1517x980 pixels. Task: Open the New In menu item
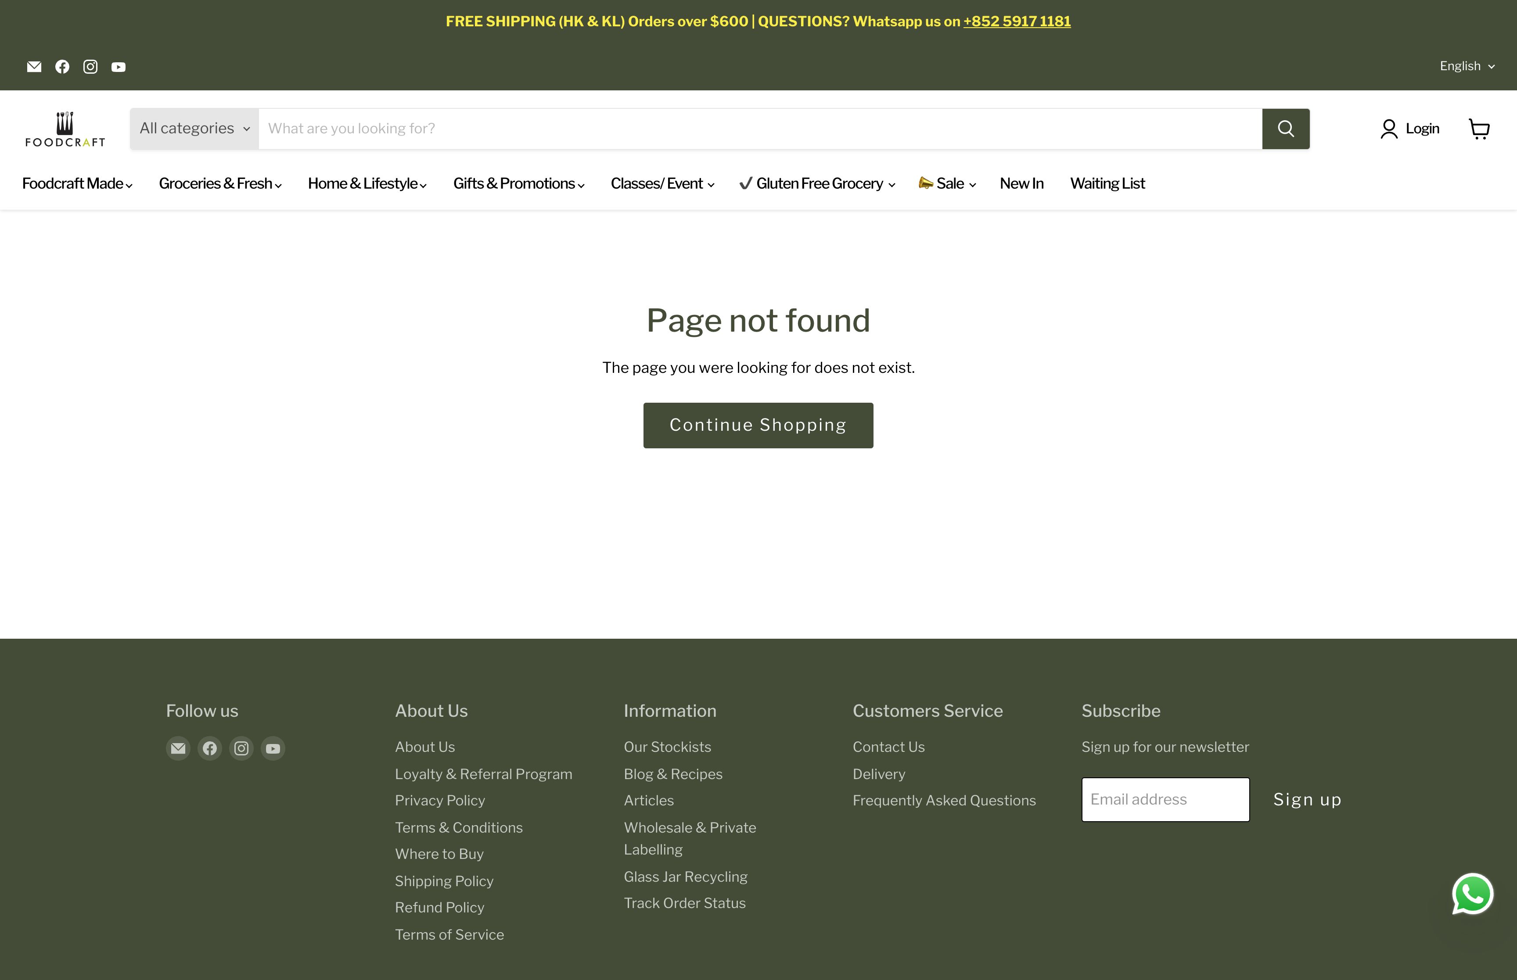click(x=1021, y=184)
